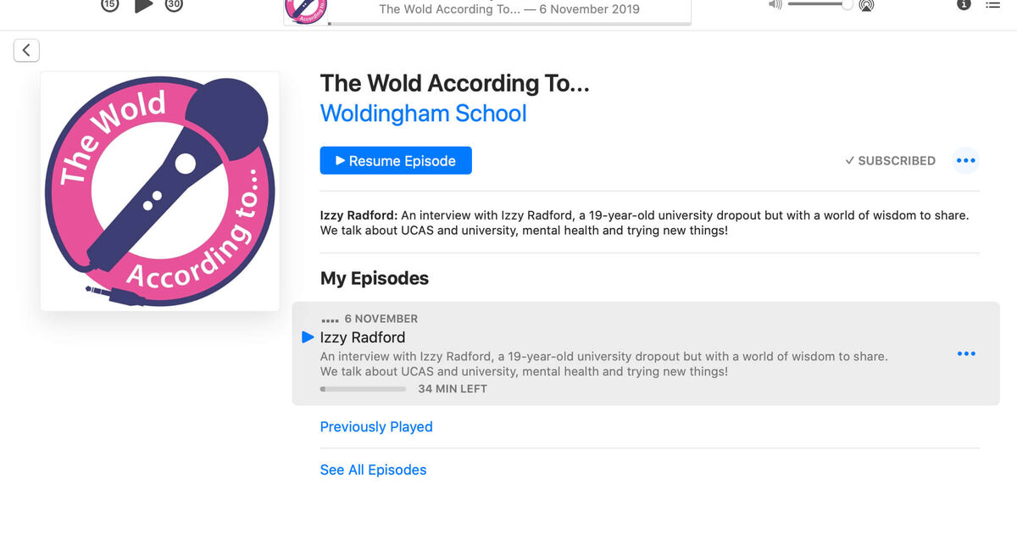The image size is (1017, 534).
Task: Click the speaker volume icon
Action: coord(775,4)
